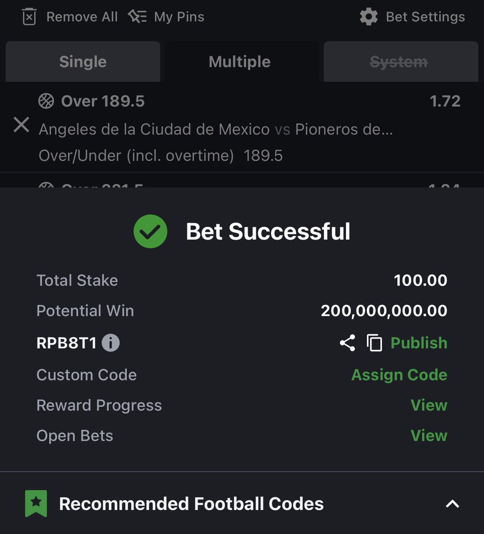
Task: Open My Pins icon
Action: tap(137, 16)
